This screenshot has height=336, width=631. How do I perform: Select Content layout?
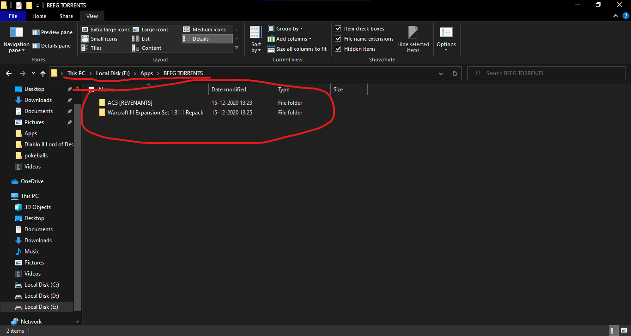pyautogui.click(x=147, y=48)
